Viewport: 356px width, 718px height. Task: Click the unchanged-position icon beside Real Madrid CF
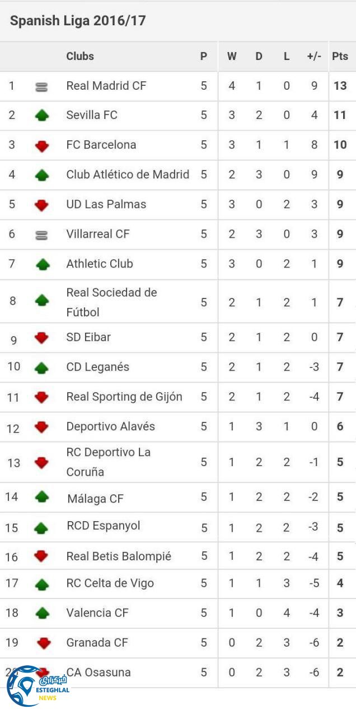pyautogui.click(x=41, y=87)
